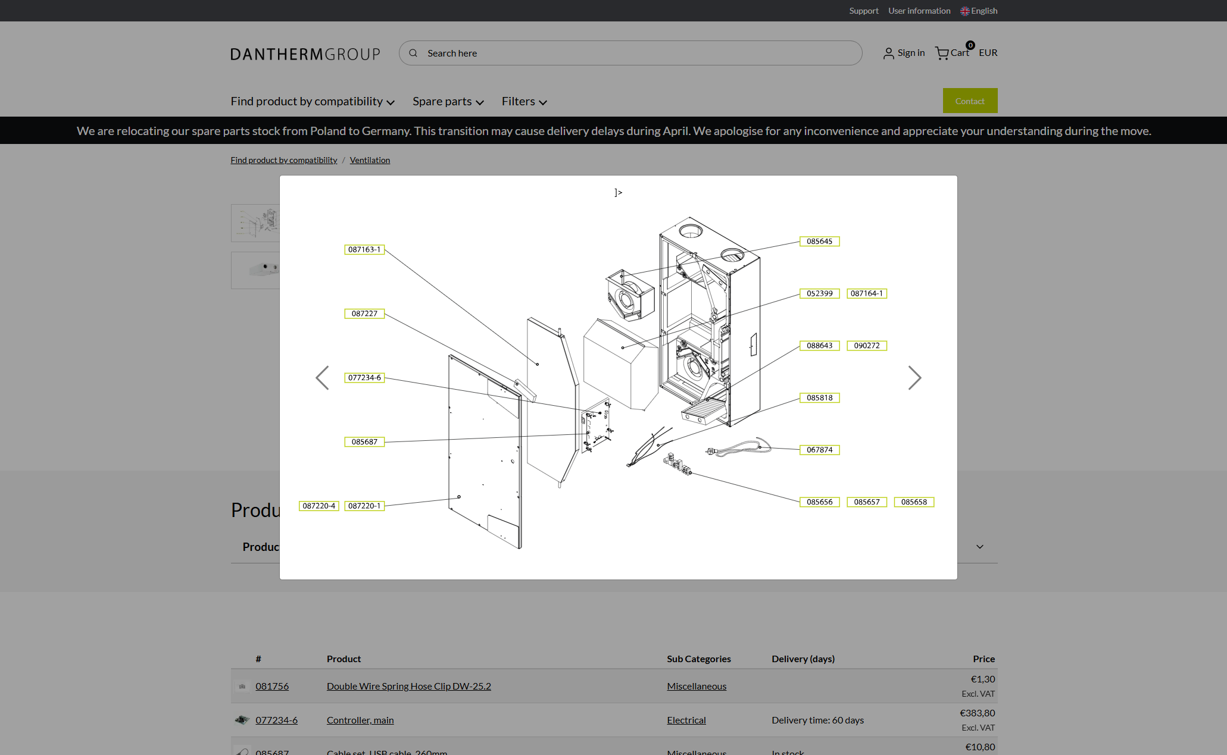The height and width of the screenshot is (755, 1227).
Task: Open User information link
Action: coord(919,11)
